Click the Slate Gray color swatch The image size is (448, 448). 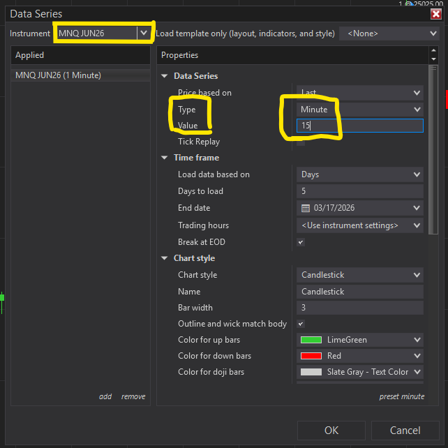tap(311, 372)
